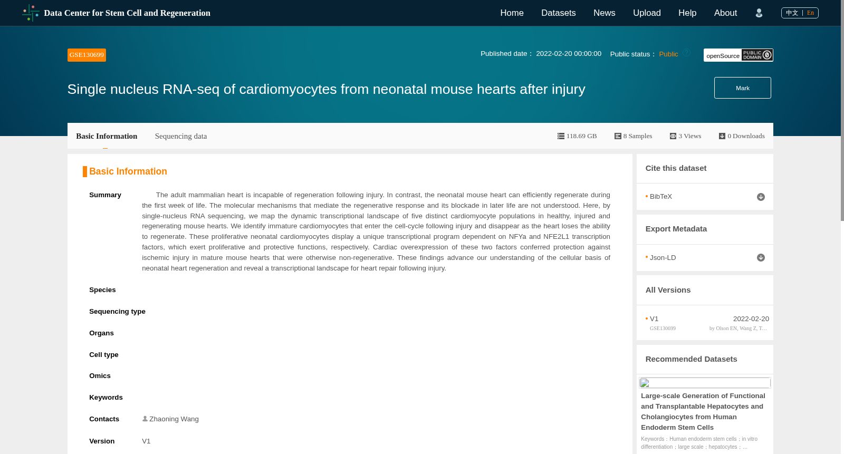The width and height of the screenshot is (844, 454).
Task: Click the 118.69 GB size text
Action: click(x=581, y=136)
